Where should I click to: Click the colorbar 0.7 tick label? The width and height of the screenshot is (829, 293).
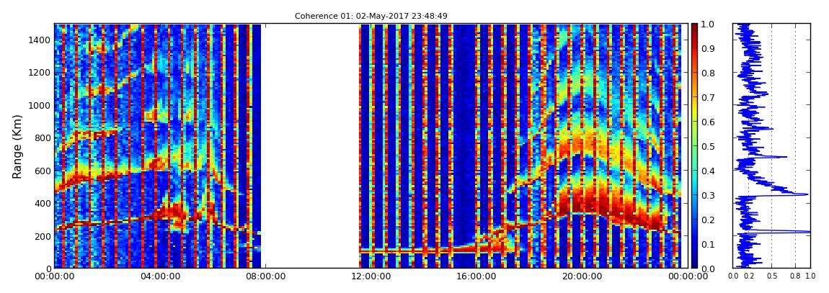point(709,98)
